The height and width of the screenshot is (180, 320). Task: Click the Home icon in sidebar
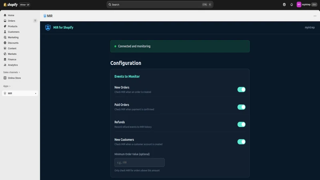click(x=5, y=15)
